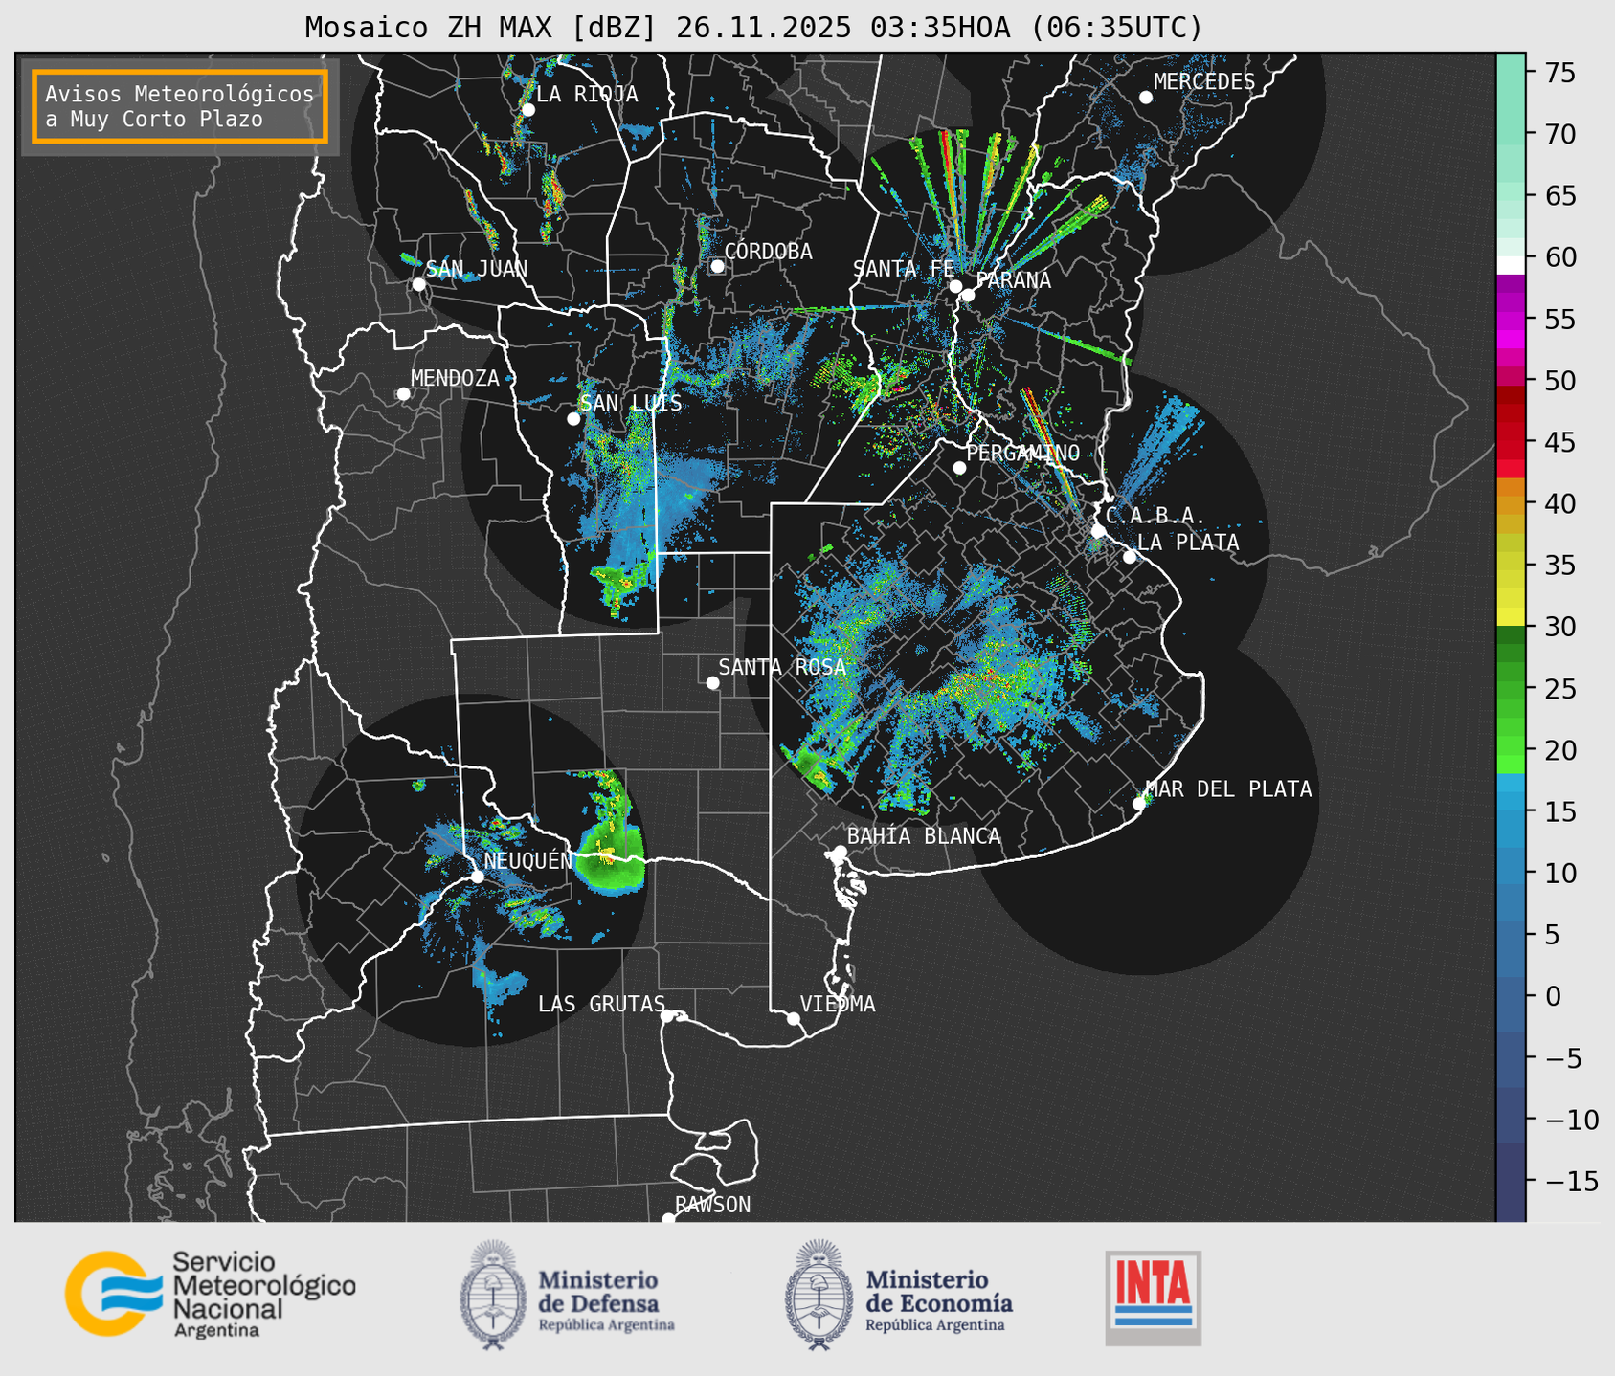Click the 55 dBZ magenta swatch in the colorbar

[x=1511, y=321]
